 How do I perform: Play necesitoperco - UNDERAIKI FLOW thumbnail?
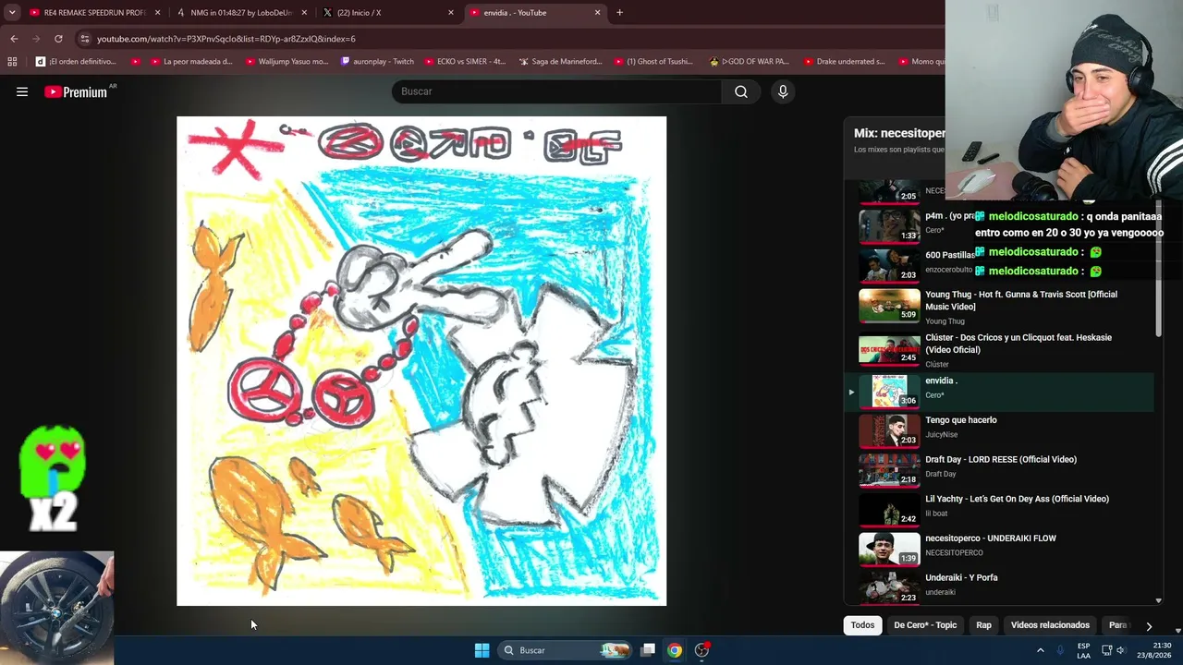(889, 549)
